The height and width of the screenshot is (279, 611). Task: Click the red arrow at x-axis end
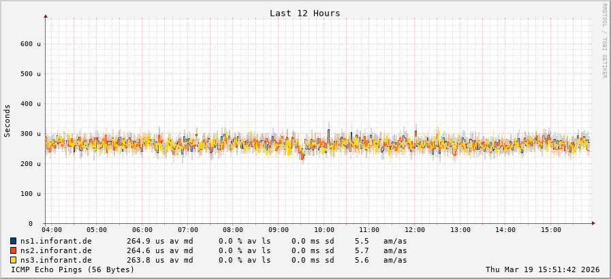pyautogui.click(x=593, y=223)
